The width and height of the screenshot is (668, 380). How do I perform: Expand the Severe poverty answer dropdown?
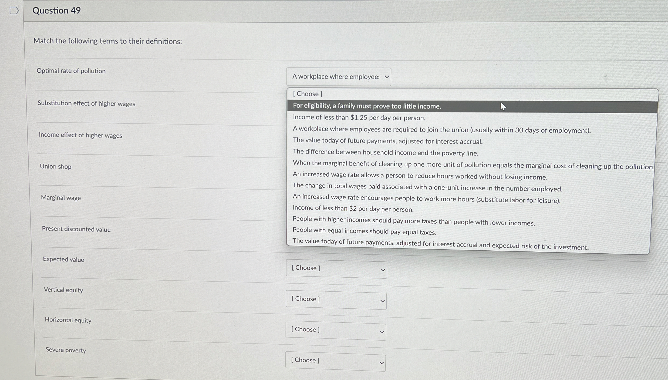click(x=335, y=361)
